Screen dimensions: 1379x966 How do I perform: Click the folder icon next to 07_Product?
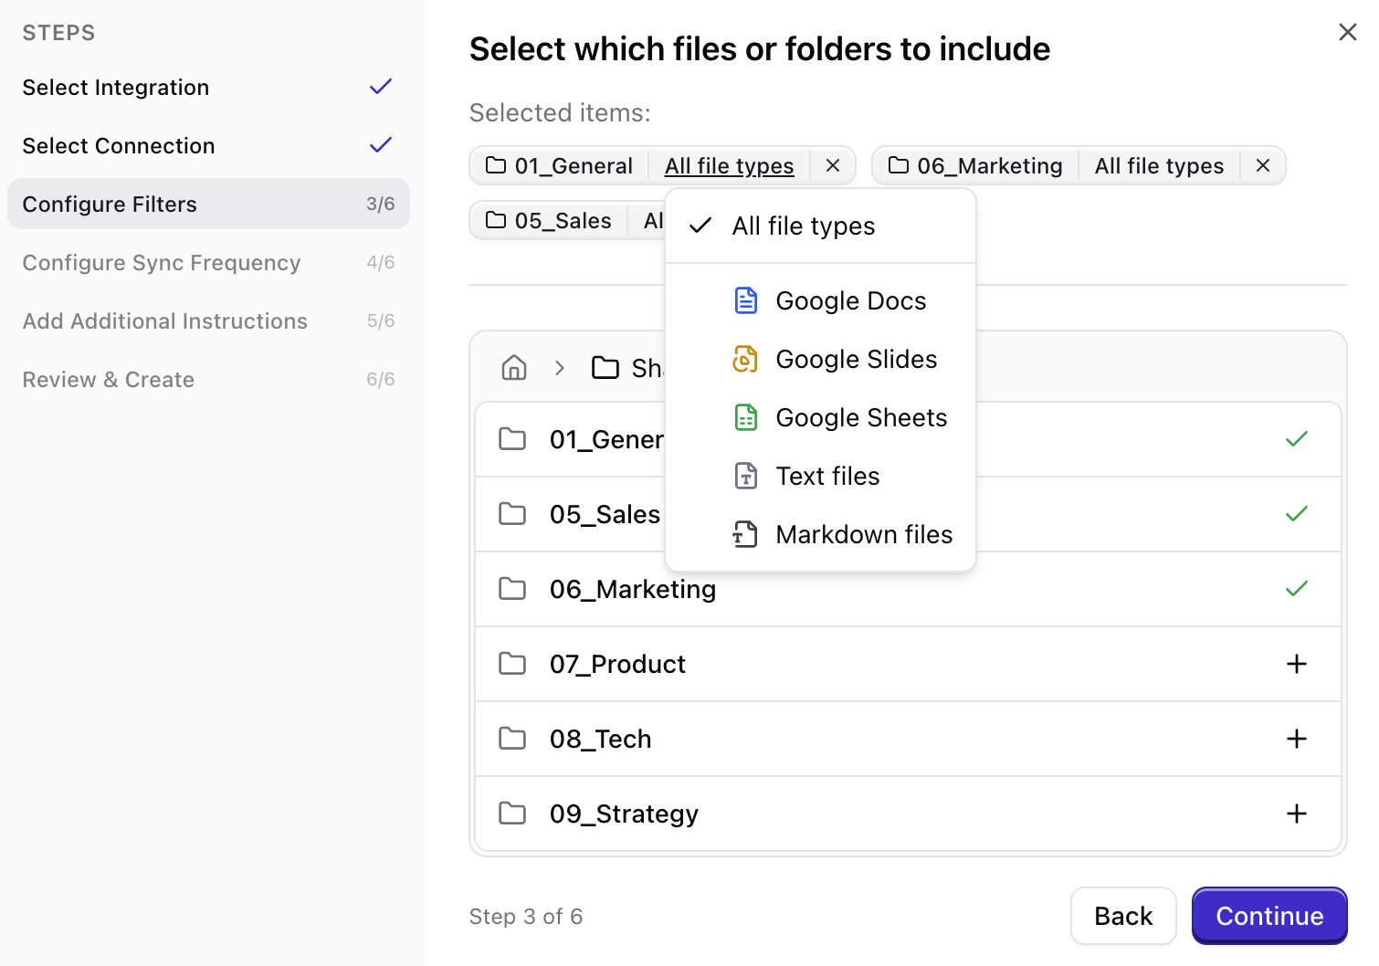(513, 664)
